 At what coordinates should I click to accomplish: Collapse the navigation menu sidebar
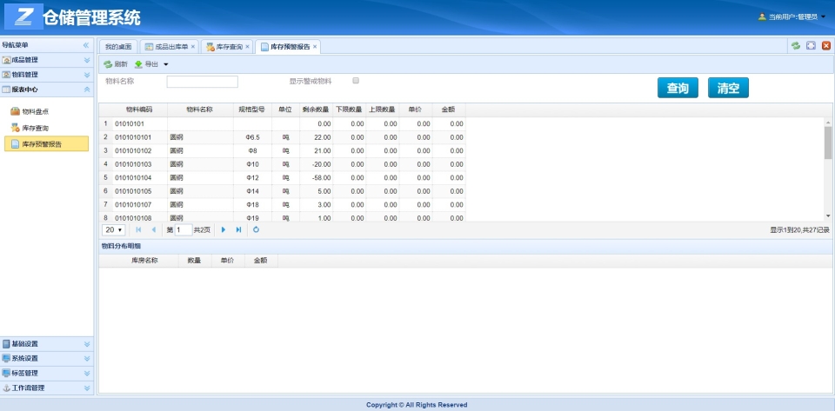pos(85,44)
